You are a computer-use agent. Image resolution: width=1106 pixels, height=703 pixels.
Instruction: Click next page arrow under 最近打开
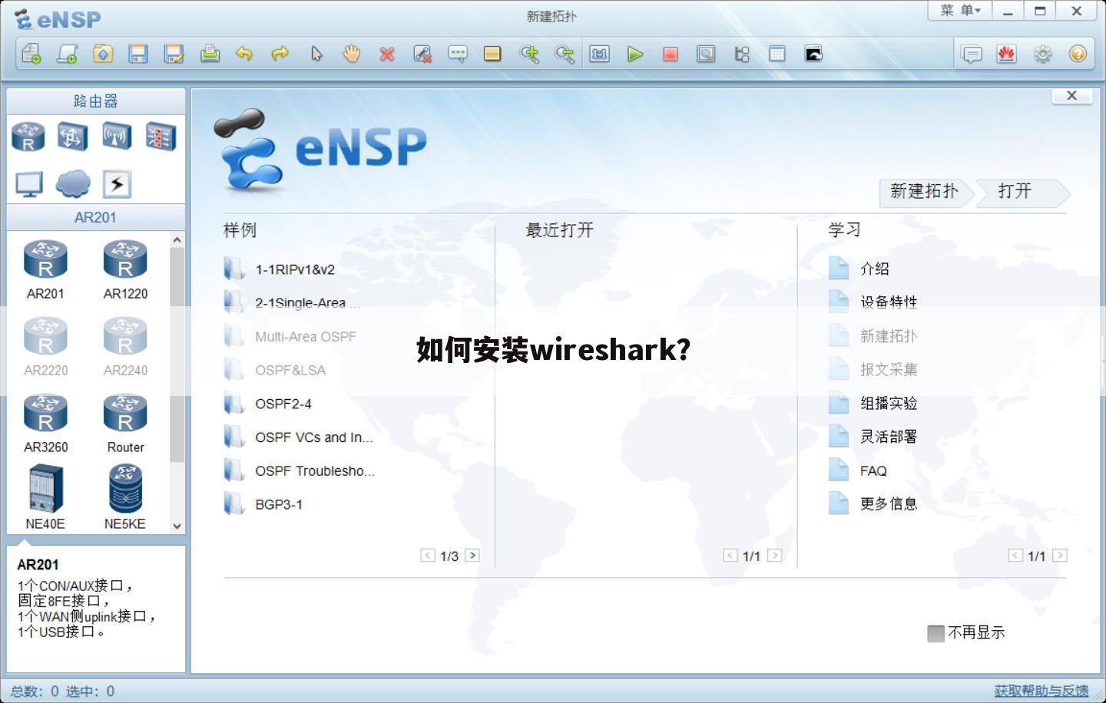point(775,555)
